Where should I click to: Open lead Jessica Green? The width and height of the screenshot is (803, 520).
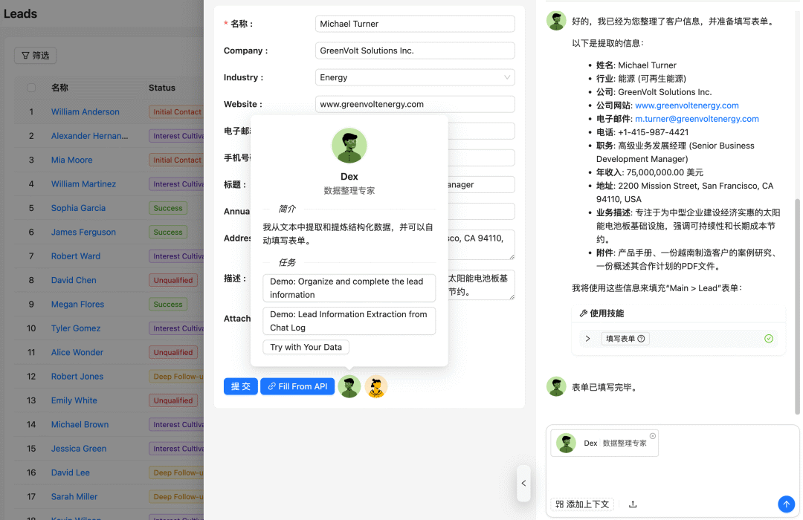click(79, 449)
